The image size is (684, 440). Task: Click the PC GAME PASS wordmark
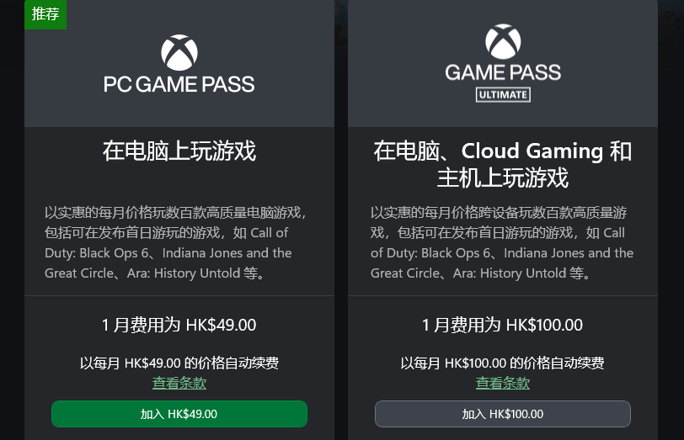pos(179,84)
